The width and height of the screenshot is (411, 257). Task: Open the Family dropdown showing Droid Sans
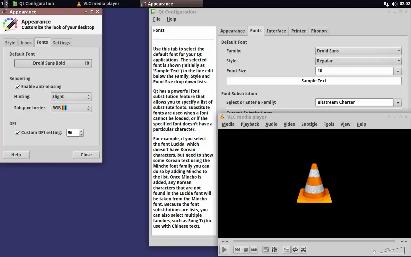coord(358,51)
